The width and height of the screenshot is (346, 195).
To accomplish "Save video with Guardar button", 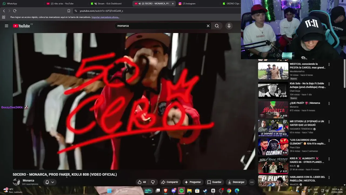I will pos(214,182).
